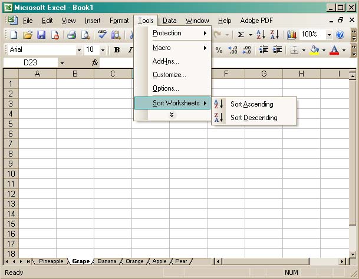Click the Excel workbook icon beside File
This screenshot has height=279, width=359.
(x=12, y=20)
